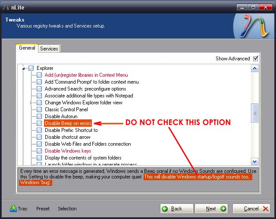Click the green Tray download icon
Viewport: 276px width, 219px height.
[x=13, y=209]
